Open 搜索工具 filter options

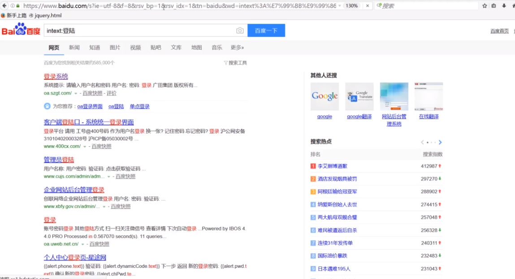pos(235,63)
